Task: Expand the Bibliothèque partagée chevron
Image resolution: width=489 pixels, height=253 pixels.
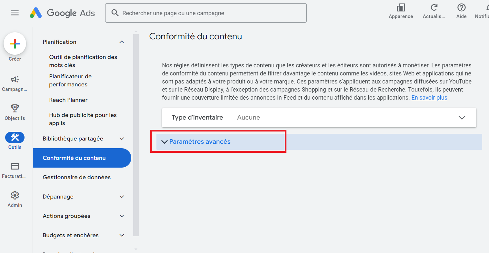Action: coord(122,139)
